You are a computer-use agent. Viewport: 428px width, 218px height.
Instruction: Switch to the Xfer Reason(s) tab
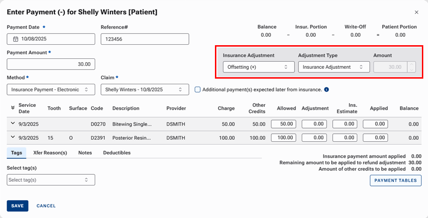coord(50,153)
